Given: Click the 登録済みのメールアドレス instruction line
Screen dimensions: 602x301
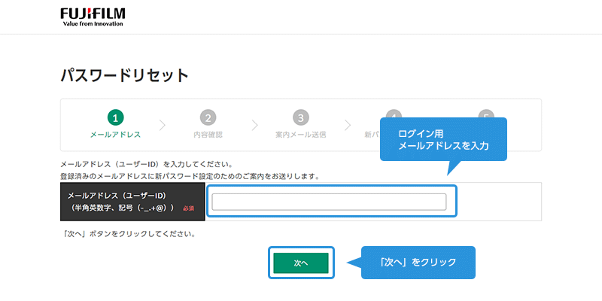Looking at the screenshot, I should click(x=190, y=177).
